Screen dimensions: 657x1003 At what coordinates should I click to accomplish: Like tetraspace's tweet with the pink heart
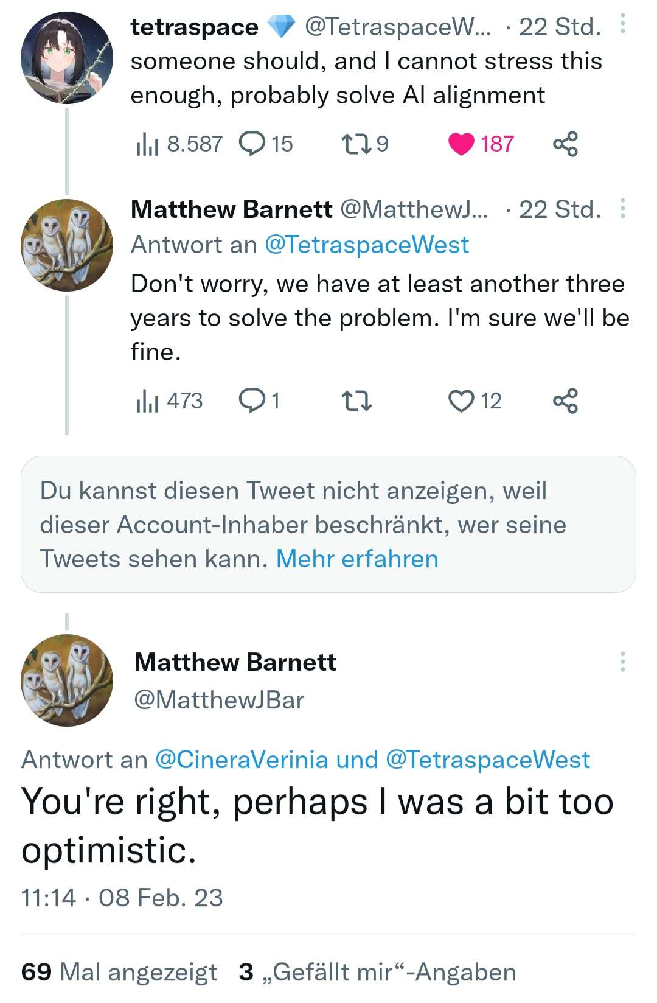pyautogui.click(x=461, y=144)
